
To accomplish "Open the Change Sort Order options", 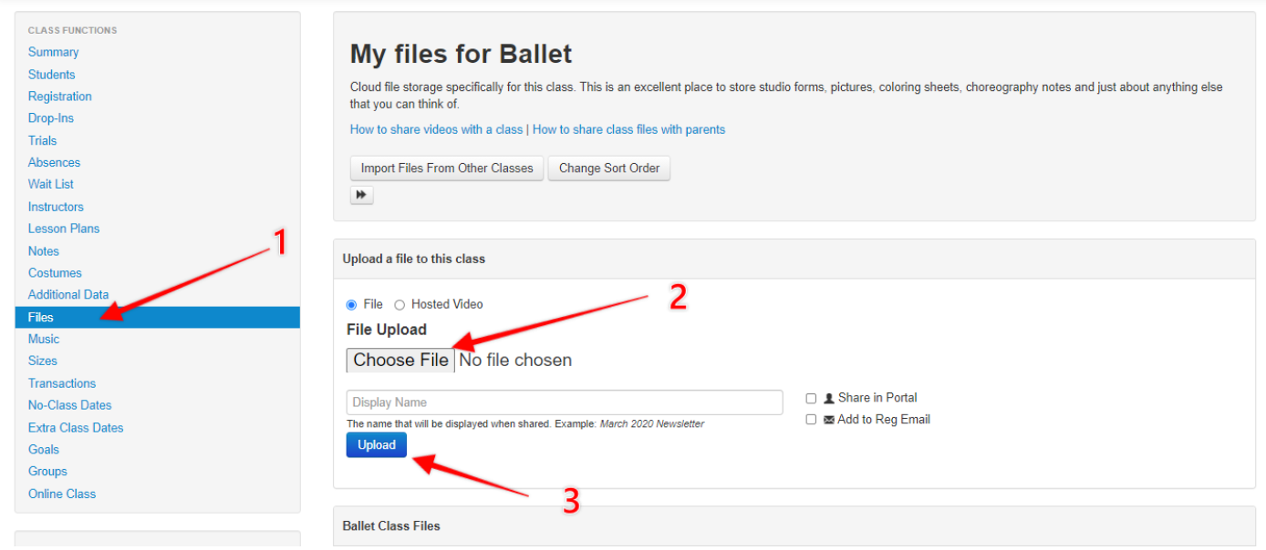I will click(609, 168).
